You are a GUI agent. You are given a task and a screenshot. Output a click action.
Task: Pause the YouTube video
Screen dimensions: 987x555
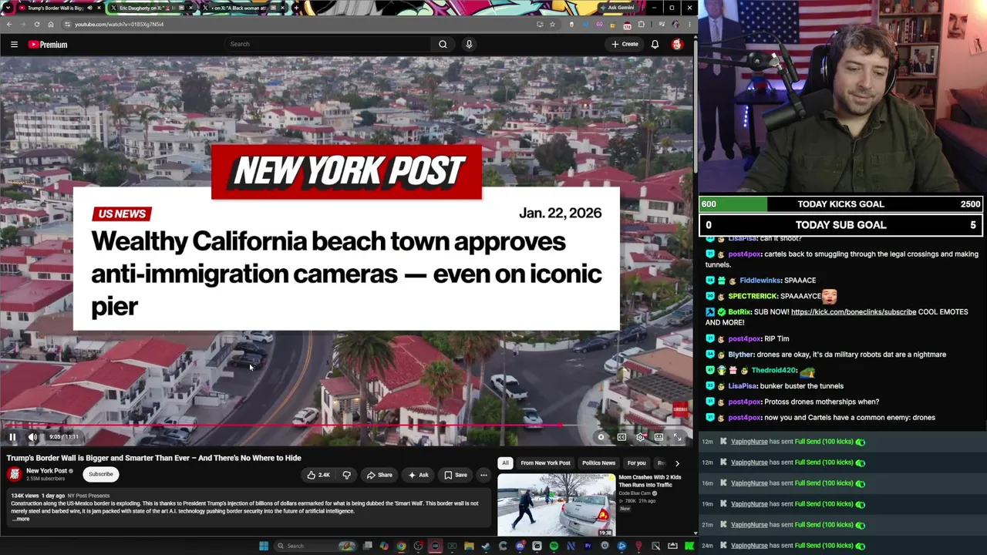tap(12, 437)
